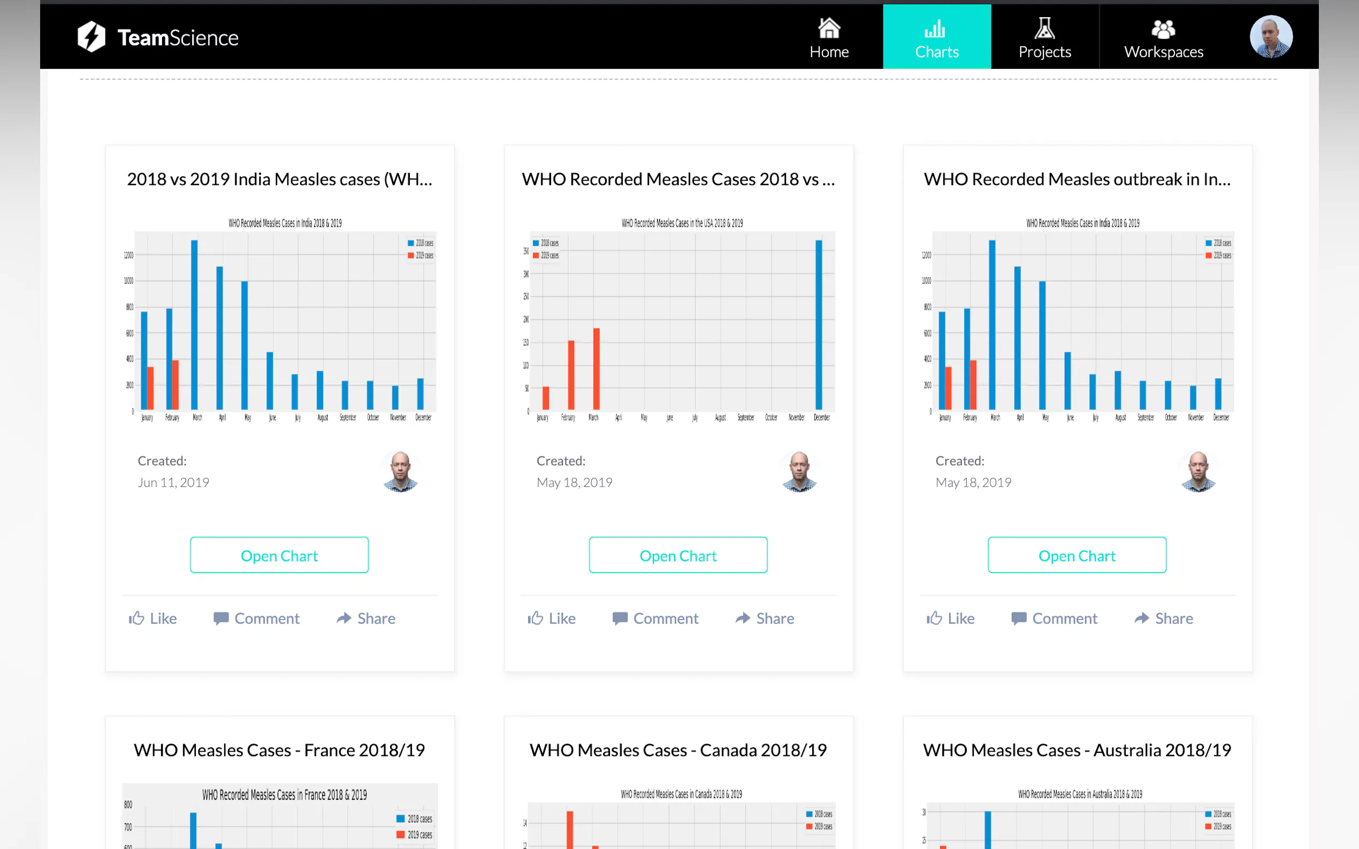The image size is (1359, 849).
Task: Like the USA Measles Cases chart
Action: click(x=552, y=618)
